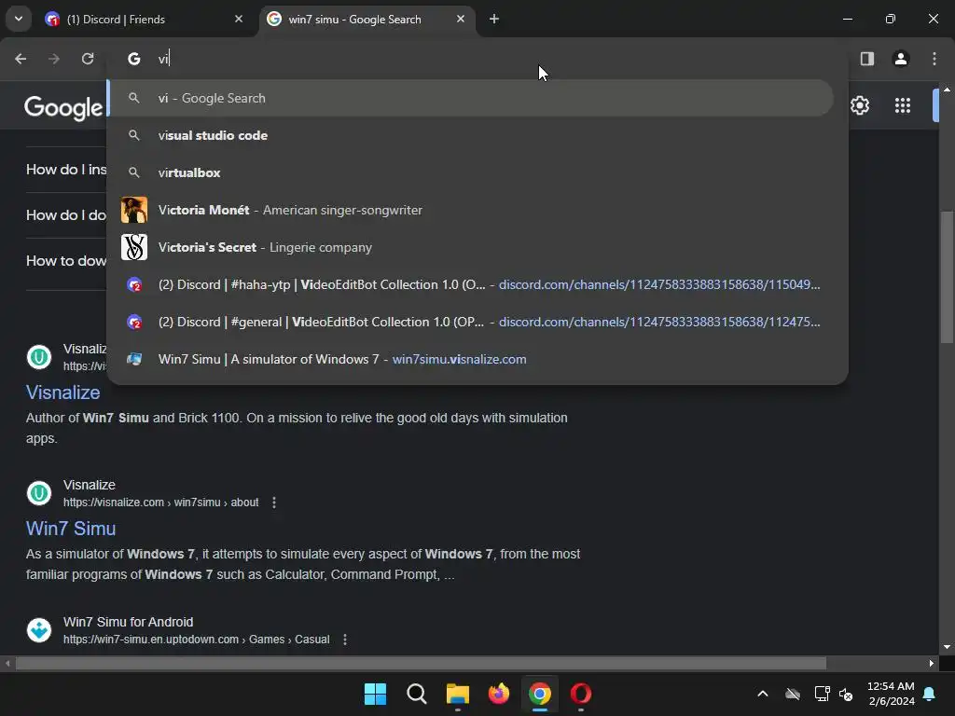Screen dimensions: 955x716
Task: Click the cloud sync tray icon
Action: [x=793, y=694]
